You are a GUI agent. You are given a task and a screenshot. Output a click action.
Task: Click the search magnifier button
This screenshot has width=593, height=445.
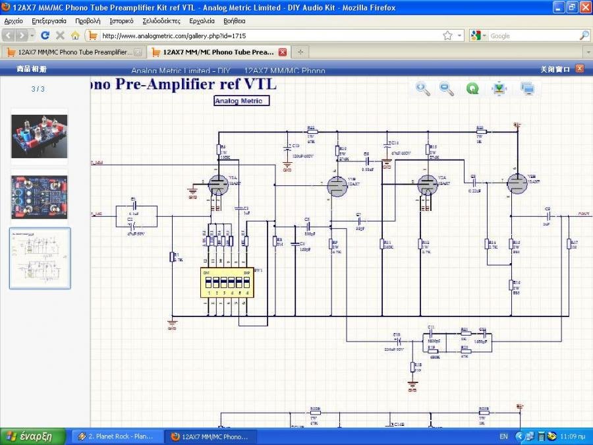coord(584,36)
